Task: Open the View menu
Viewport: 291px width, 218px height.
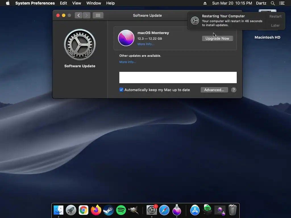Action: point(77,3)
